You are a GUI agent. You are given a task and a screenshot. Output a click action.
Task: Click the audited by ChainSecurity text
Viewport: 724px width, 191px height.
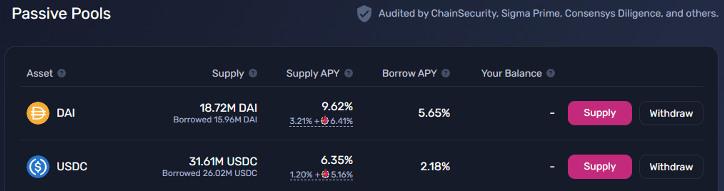pyautogui.click(x=548, y=13)
